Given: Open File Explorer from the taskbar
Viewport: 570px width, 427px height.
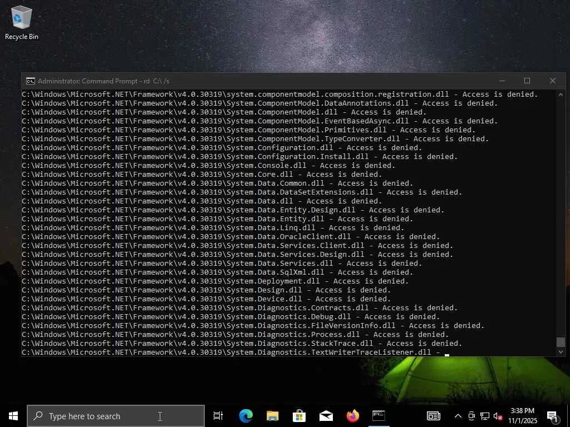Looking at the screenshot, I should (272, 416).
